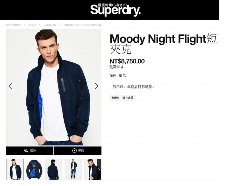This screenshot has height=186, width=246.
Task: Show next product image with right arrow
Action: [x=96, y=86]
